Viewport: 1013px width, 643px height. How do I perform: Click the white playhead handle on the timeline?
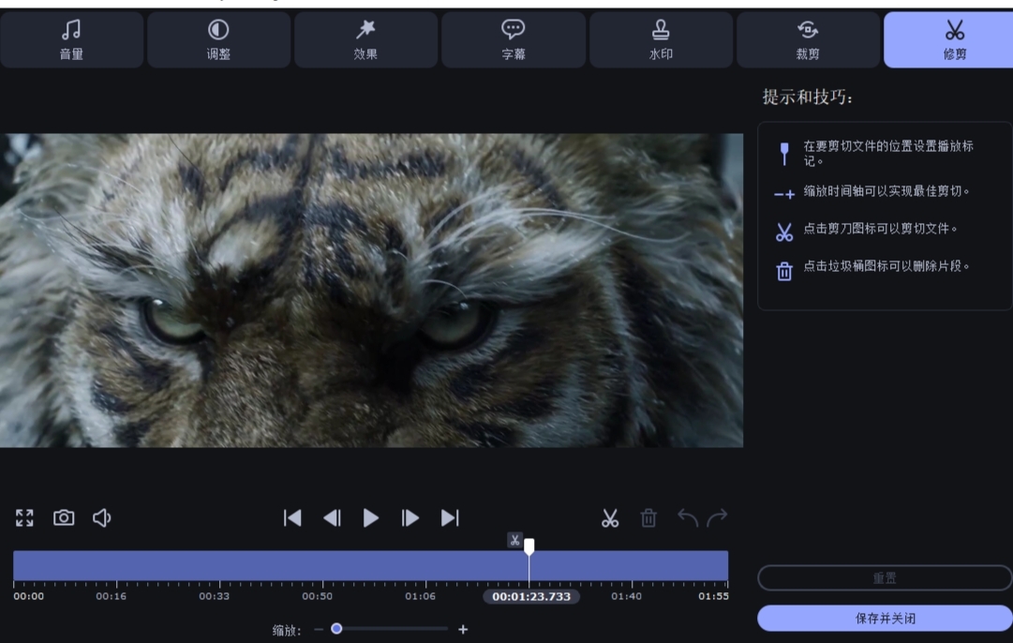coord(529,546)
